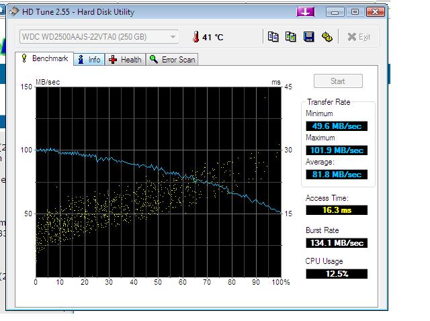Click the minimum value 49.6 MB/sec
Viewport: 430px width, 321px height.
tap(337, 126)
